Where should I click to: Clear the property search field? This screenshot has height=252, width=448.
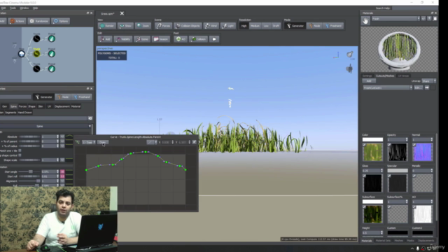90,118
